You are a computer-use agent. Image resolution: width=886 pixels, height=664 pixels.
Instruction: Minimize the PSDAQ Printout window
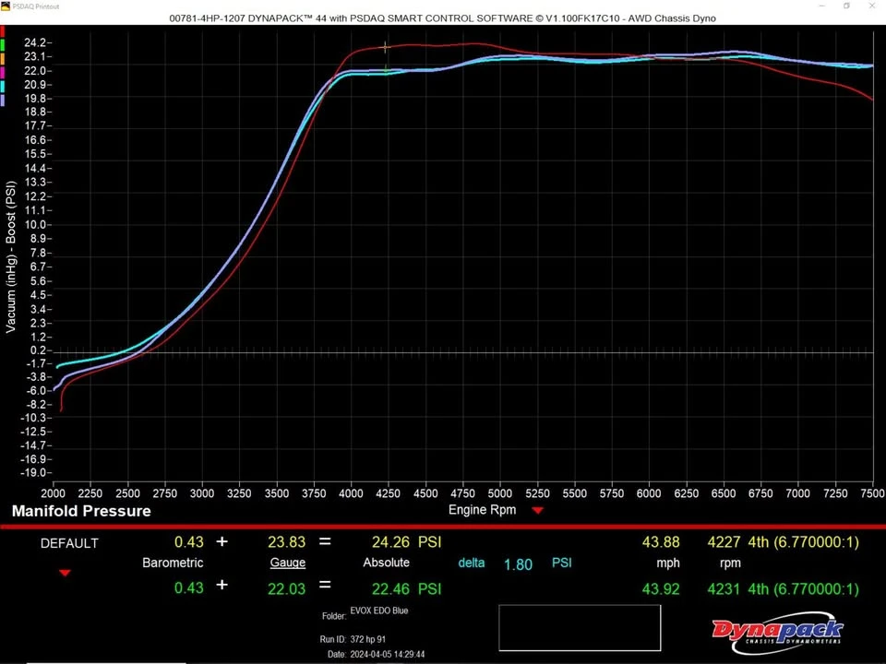(x=822, y=6)
